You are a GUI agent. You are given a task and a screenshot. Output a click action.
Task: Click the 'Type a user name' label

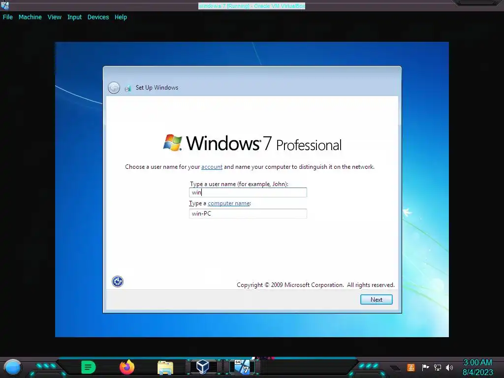click(x=239, y=184)
